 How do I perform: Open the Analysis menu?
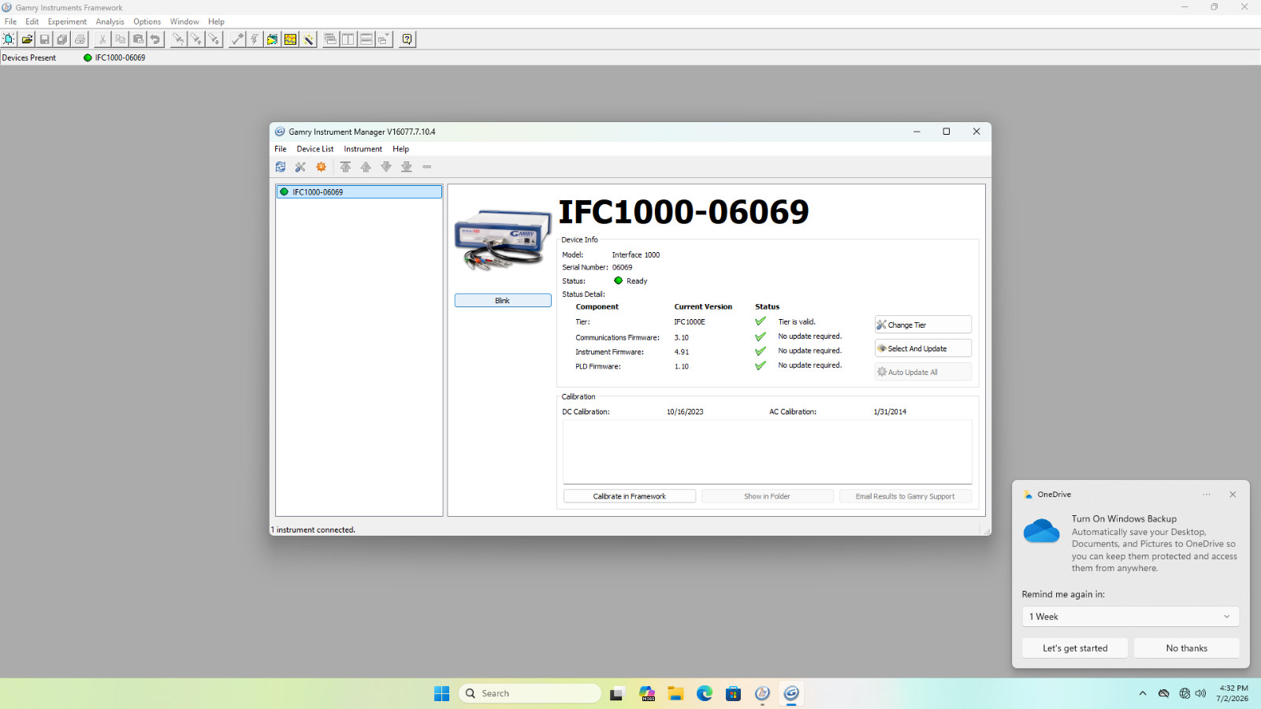[x=110, y=22]
